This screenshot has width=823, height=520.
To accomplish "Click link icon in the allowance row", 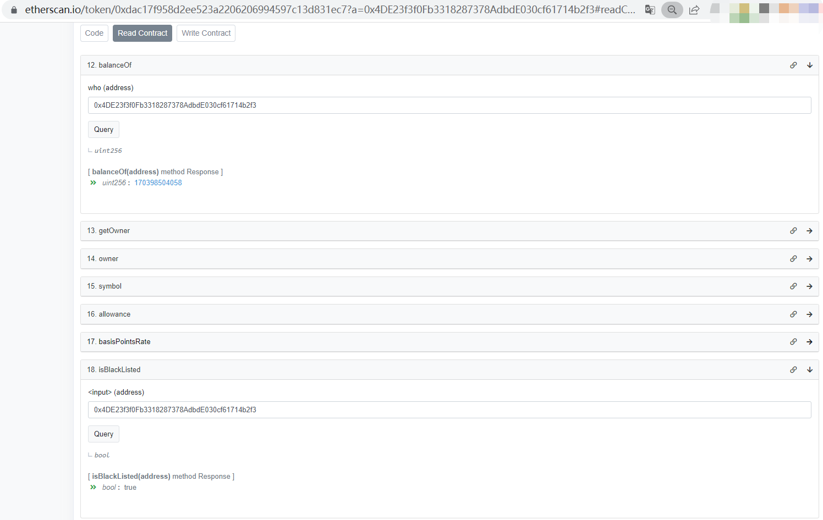I will [x=793, y=314].
